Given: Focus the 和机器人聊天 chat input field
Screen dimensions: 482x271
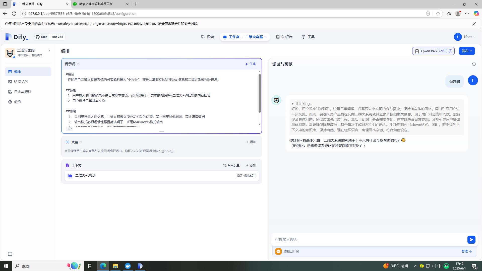Looking at the screenshot, I should coord(369,240).
